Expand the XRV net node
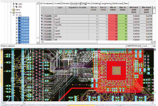Screen dimensions: 158x106 click(13, 7)
